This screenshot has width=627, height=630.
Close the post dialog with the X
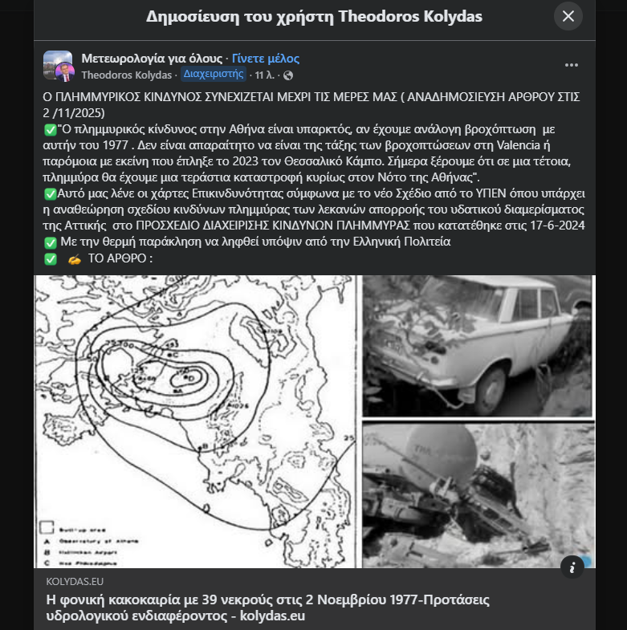click(x=568, y=16)
